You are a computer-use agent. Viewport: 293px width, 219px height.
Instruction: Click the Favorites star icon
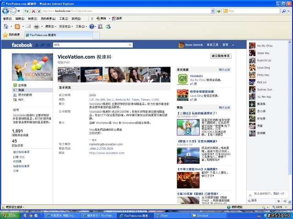coord(5,35)
